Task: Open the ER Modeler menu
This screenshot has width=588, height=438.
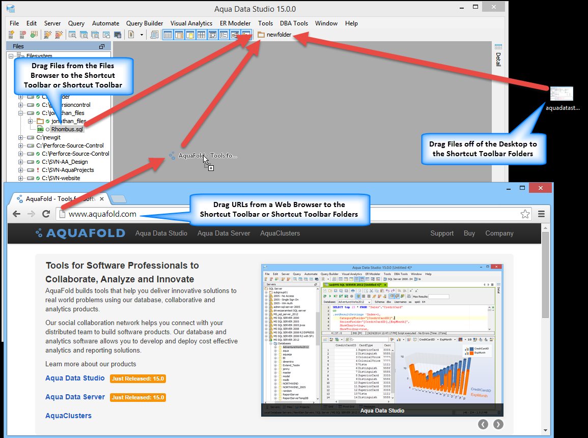Action: point(235,23)
